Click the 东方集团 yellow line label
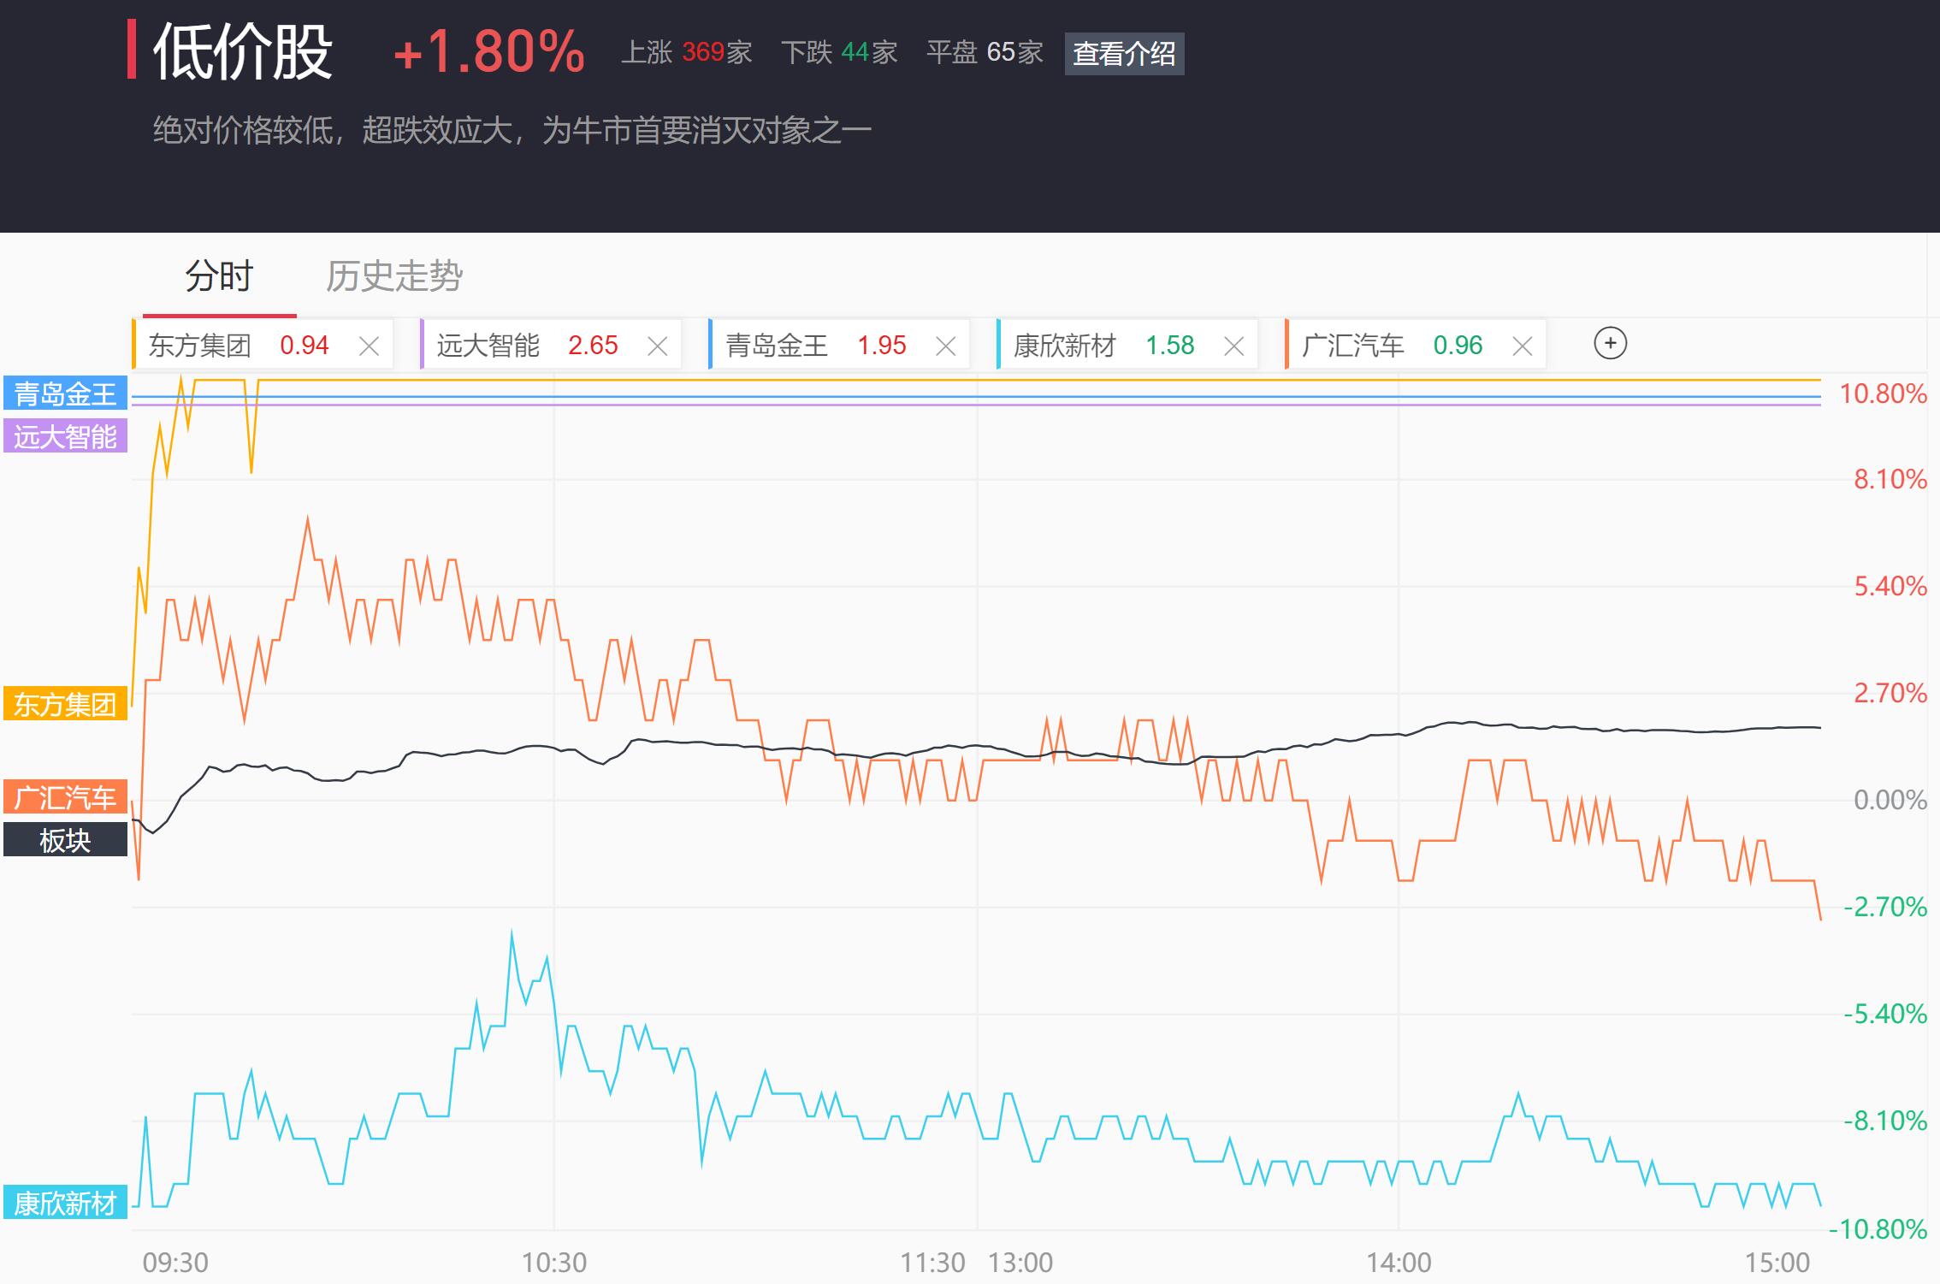The image size is (1940, 1284). coord(65,704)
